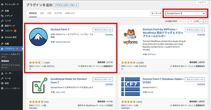Open 詳細情報 for CFDB7 plugin
Screen dimensions: 211x110
point(201,85)
